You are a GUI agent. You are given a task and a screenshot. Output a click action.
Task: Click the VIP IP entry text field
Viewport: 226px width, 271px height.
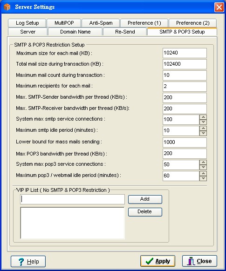coord(72,199)
